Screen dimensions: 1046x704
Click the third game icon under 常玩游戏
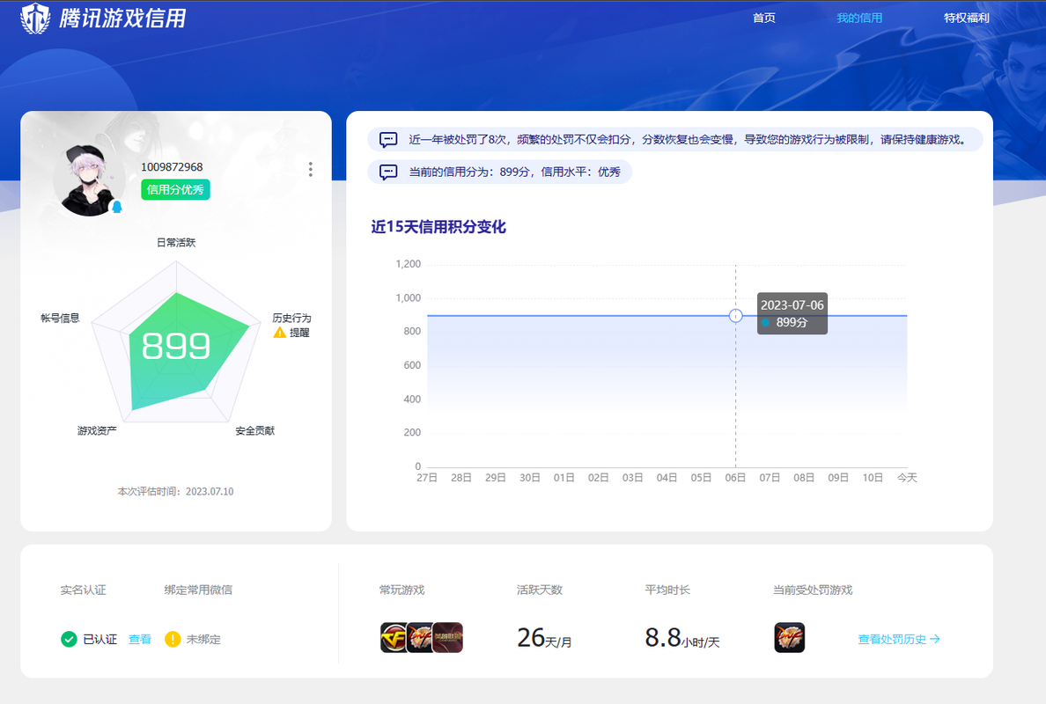(447, 638)
